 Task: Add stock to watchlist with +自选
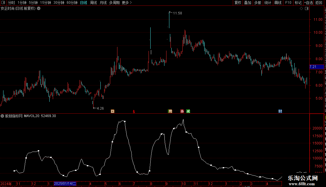(x=308, y=3)
